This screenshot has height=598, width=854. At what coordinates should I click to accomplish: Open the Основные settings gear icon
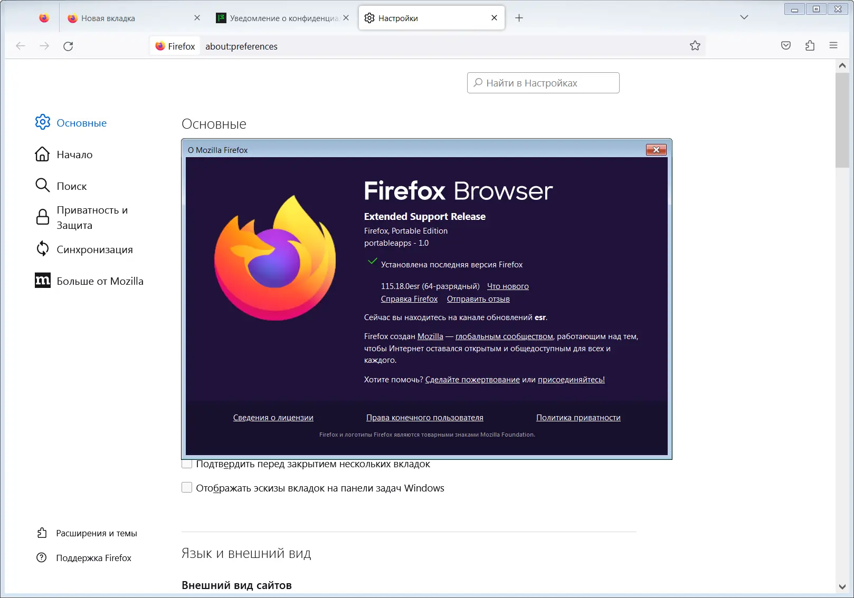pyautogui.click(x=42, y=122)
